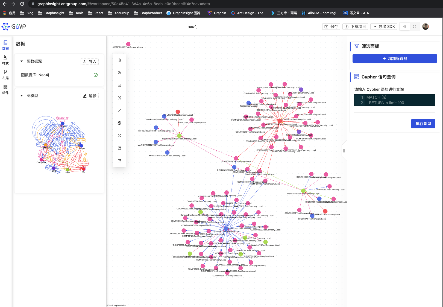The width and height of the screenshot is (443, 307).
Task: Open the 布局 (layout) panel in sidebar
Action: (x=5, y=75)
